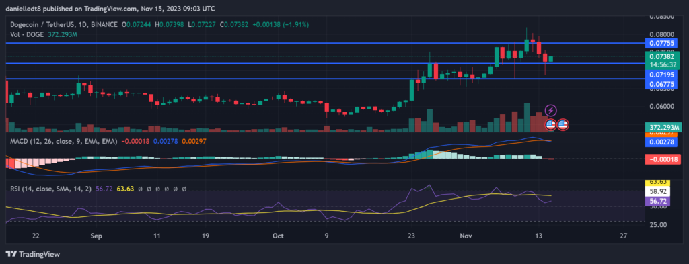Screen dimensions: 689x264
Task: Click the 0.07195 price axis label
Action: point(662,75)
